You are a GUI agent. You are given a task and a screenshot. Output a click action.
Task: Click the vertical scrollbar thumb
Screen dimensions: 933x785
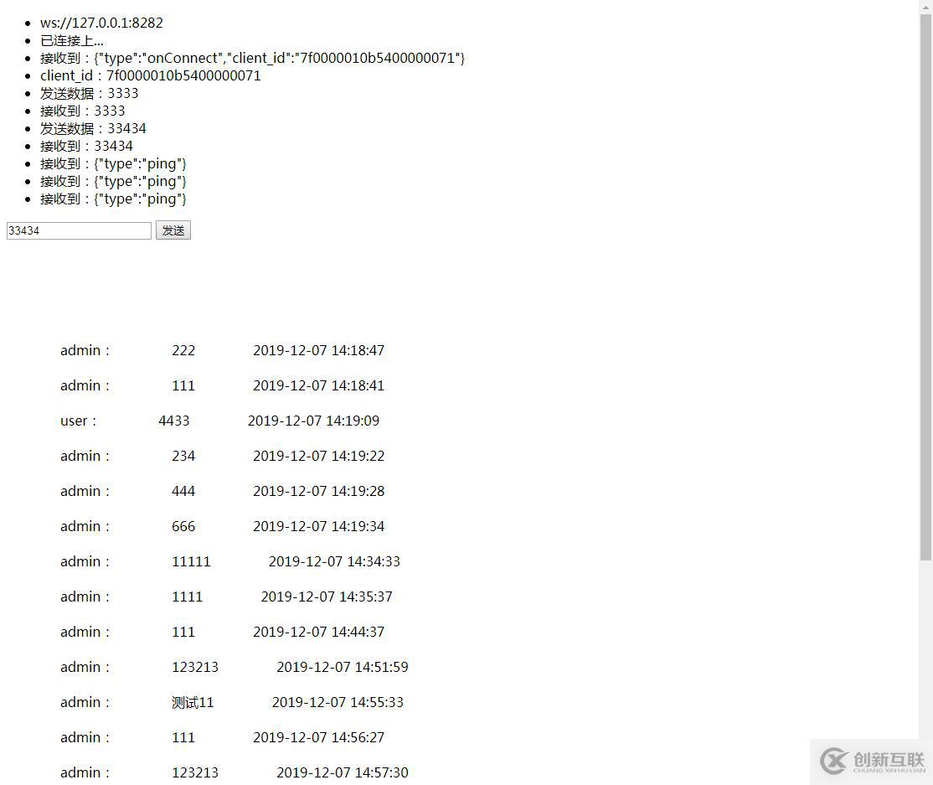(925, 287)
